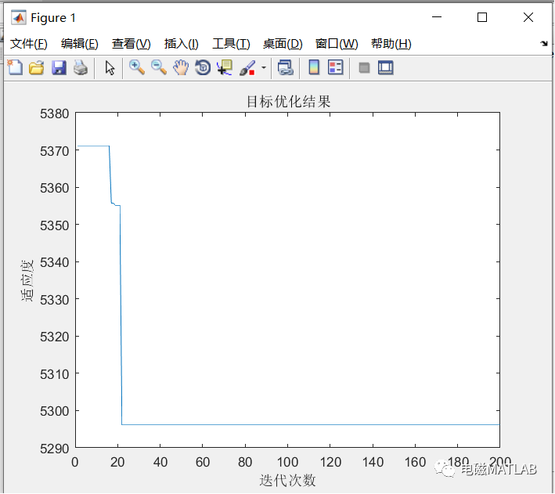Viewport: 555px width, 494px height.
Task: Click the y-axis label 适应度
Action: pos(27,280)
